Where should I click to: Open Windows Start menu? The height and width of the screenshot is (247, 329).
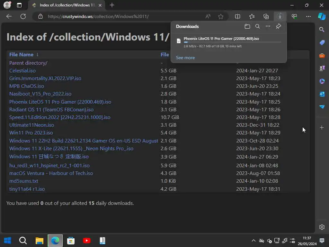tap(8, 241)
